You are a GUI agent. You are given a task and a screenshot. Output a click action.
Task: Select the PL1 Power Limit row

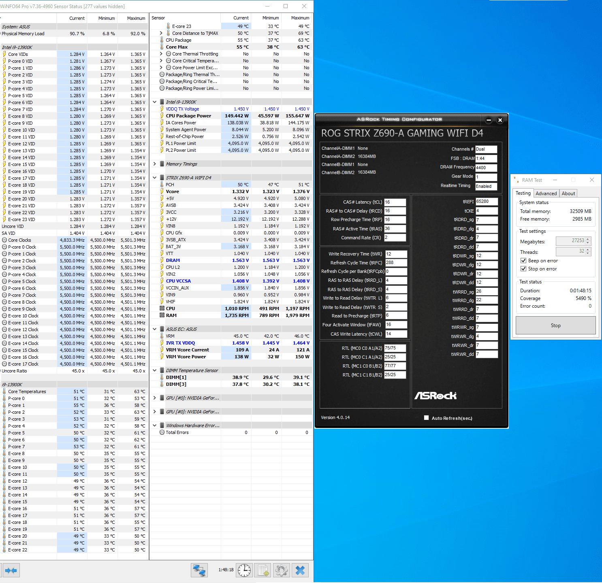click(232, 143)
